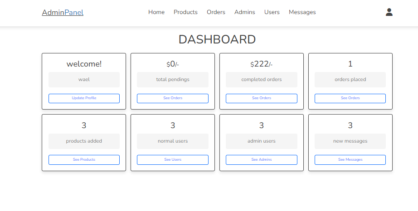Click the See Products button

pyautogui.click(x=84, y=160)
